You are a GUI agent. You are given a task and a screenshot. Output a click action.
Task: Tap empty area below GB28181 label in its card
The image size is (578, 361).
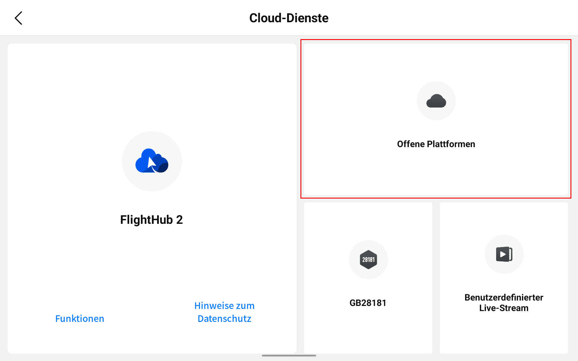368,331
